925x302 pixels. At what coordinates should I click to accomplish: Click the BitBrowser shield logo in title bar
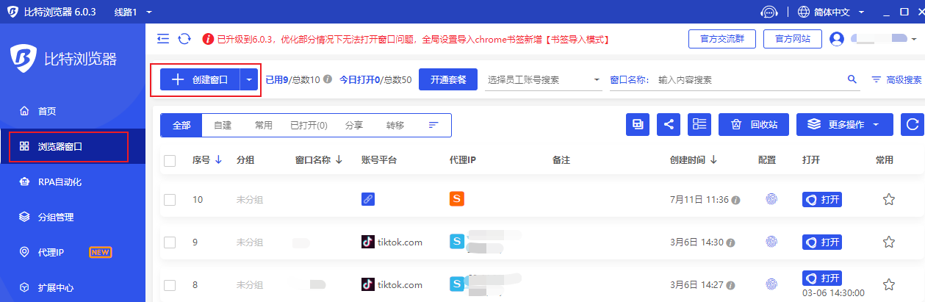pos(12,12)
